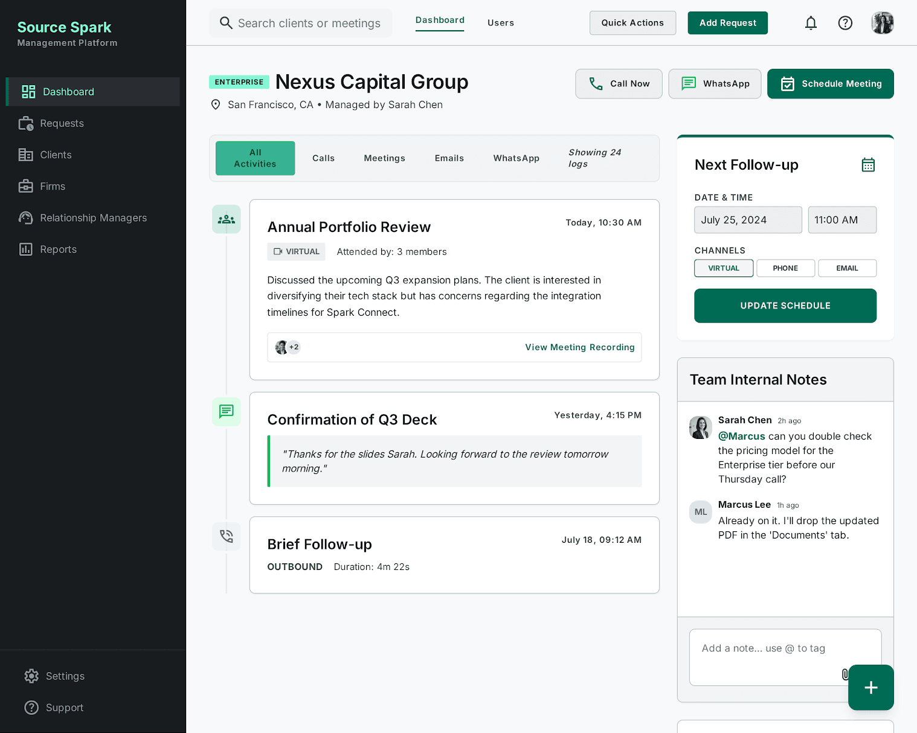Click the attachment paperclip in note box
Screen dimensions: 917x733
845,674
